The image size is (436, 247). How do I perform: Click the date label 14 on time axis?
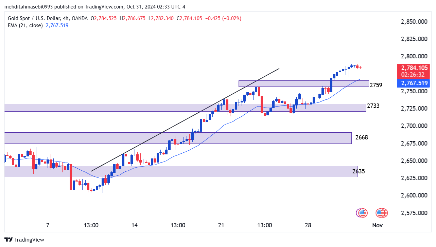click(134, 225)
